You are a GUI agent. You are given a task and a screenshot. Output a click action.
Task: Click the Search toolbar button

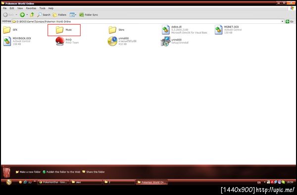tap(44, 14)
